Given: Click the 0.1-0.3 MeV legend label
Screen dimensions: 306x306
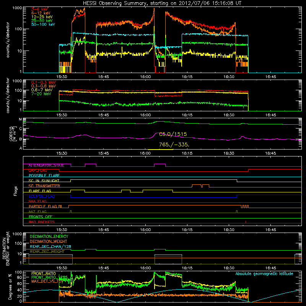Looking at the screenshot, I should point(43,82).
